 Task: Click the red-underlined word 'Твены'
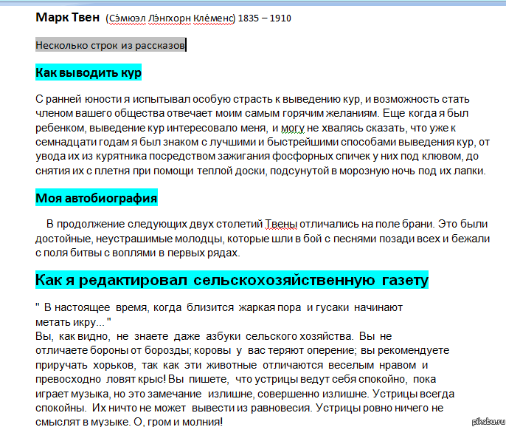pyautogui.click(x=281, y=224)
